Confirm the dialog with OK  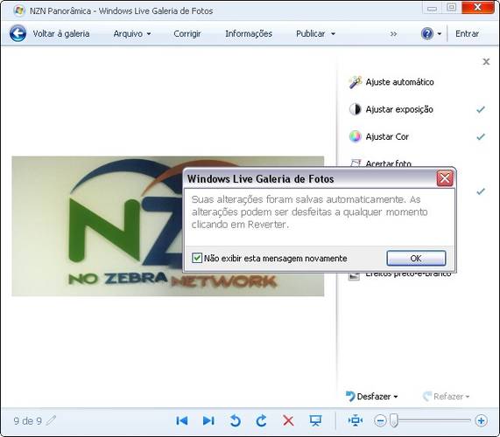[416, 258]
